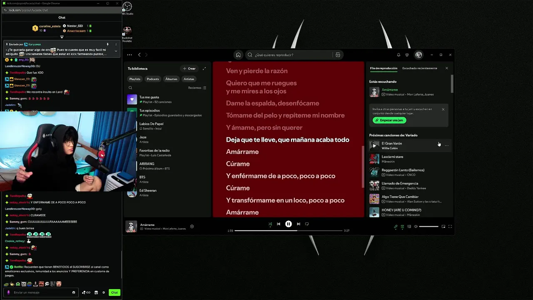This screenshot has height=300, width=533.
Task: Open the Browse icon in Spotify search bar
Action: click(338, 55)
